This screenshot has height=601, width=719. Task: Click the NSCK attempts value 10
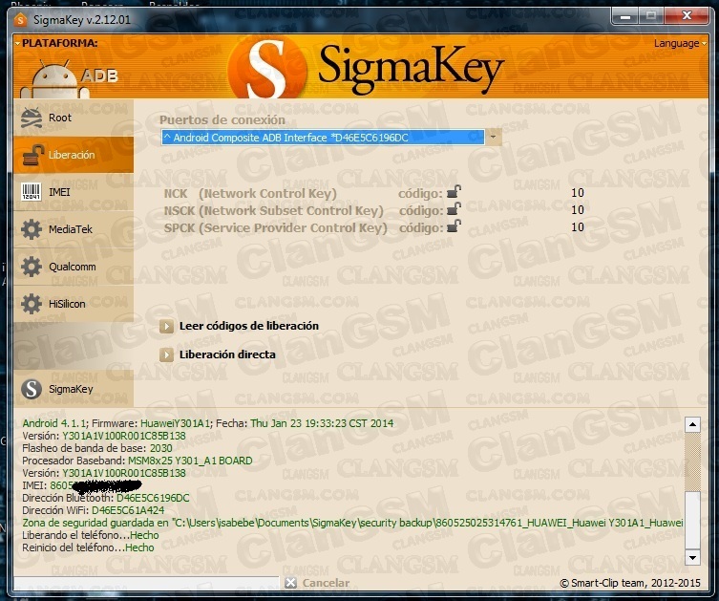(x=578, y=209)
